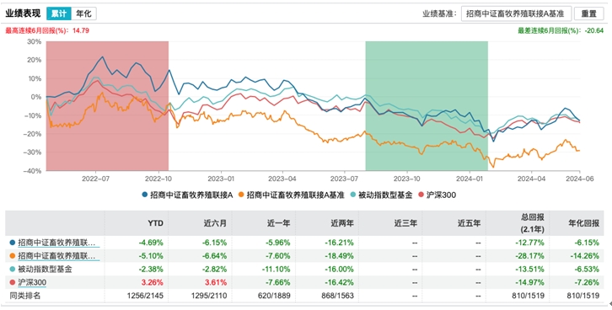Toggle 沪深300 legend marker in chart

(421, 195)
